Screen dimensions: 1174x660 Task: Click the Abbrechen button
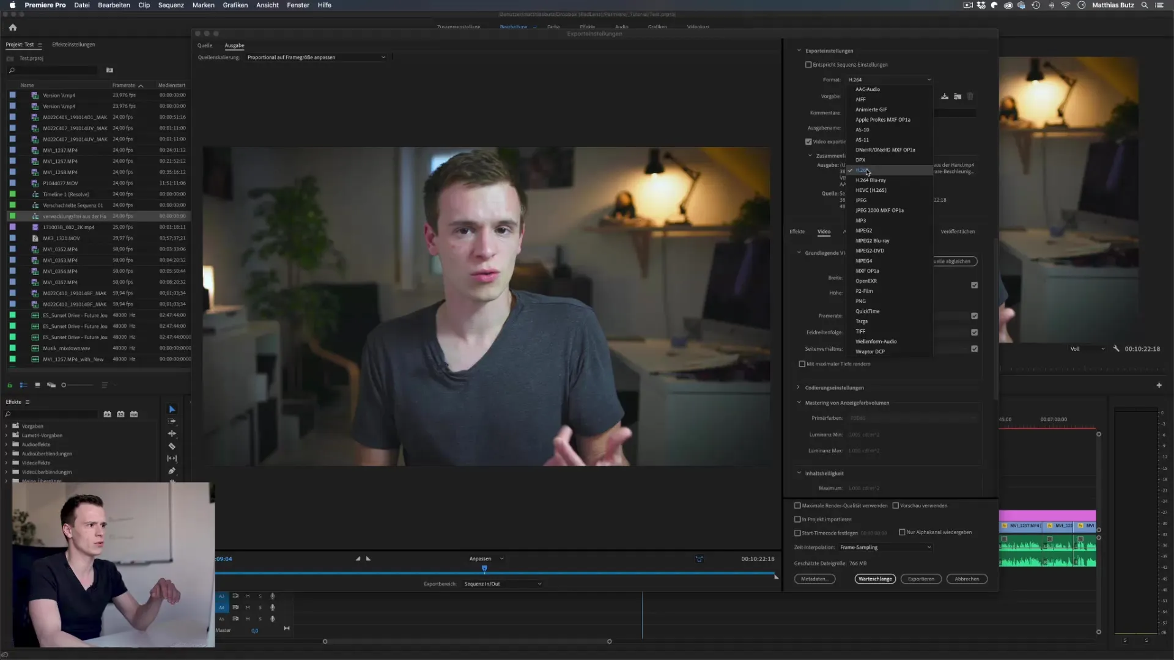tap(967, 579)
